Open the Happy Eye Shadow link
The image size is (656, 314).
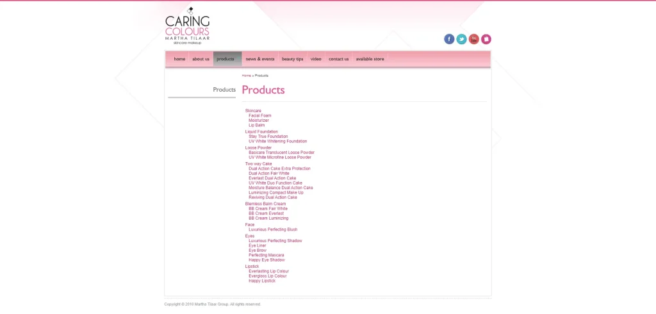point(267,260)
